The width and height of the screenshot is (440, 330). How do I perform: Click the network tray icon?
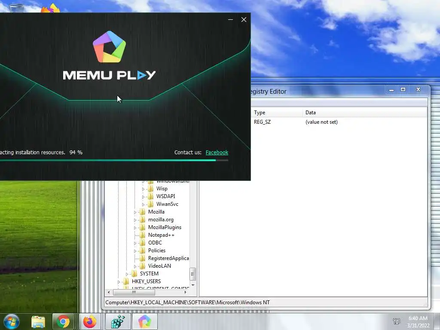pos(397,321)
